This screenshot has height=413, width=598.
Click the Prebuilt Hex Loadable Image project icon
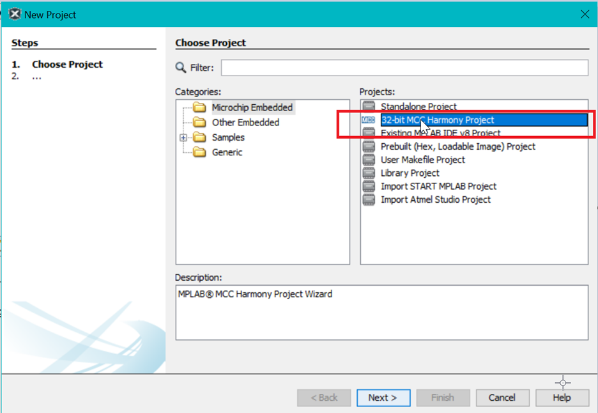click(369, 146)
